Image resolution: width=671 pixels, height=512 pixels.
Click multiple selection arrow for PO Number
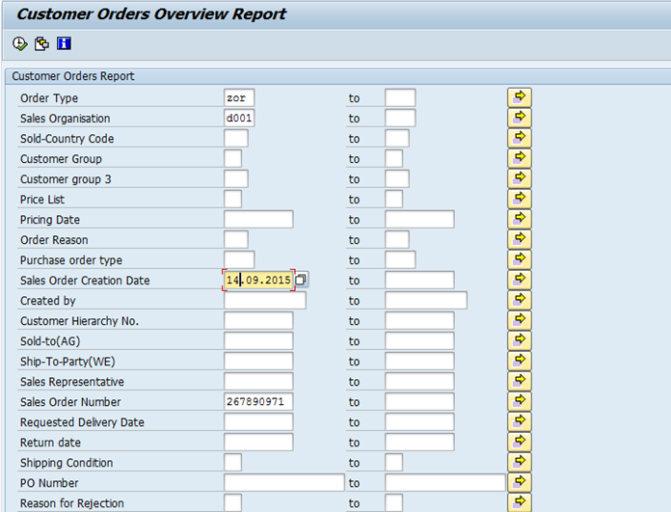pyautogui.click(x=520, y=482)
